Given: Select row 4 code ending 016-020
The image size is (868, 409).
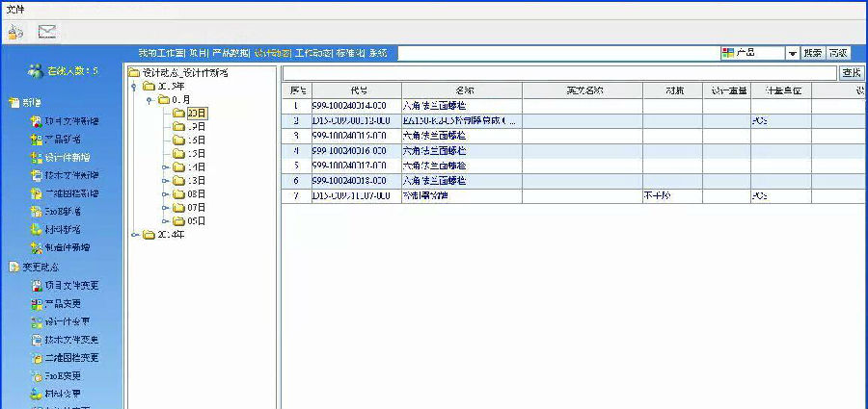Looking at the screenshot, I should [x=357, y=150].
